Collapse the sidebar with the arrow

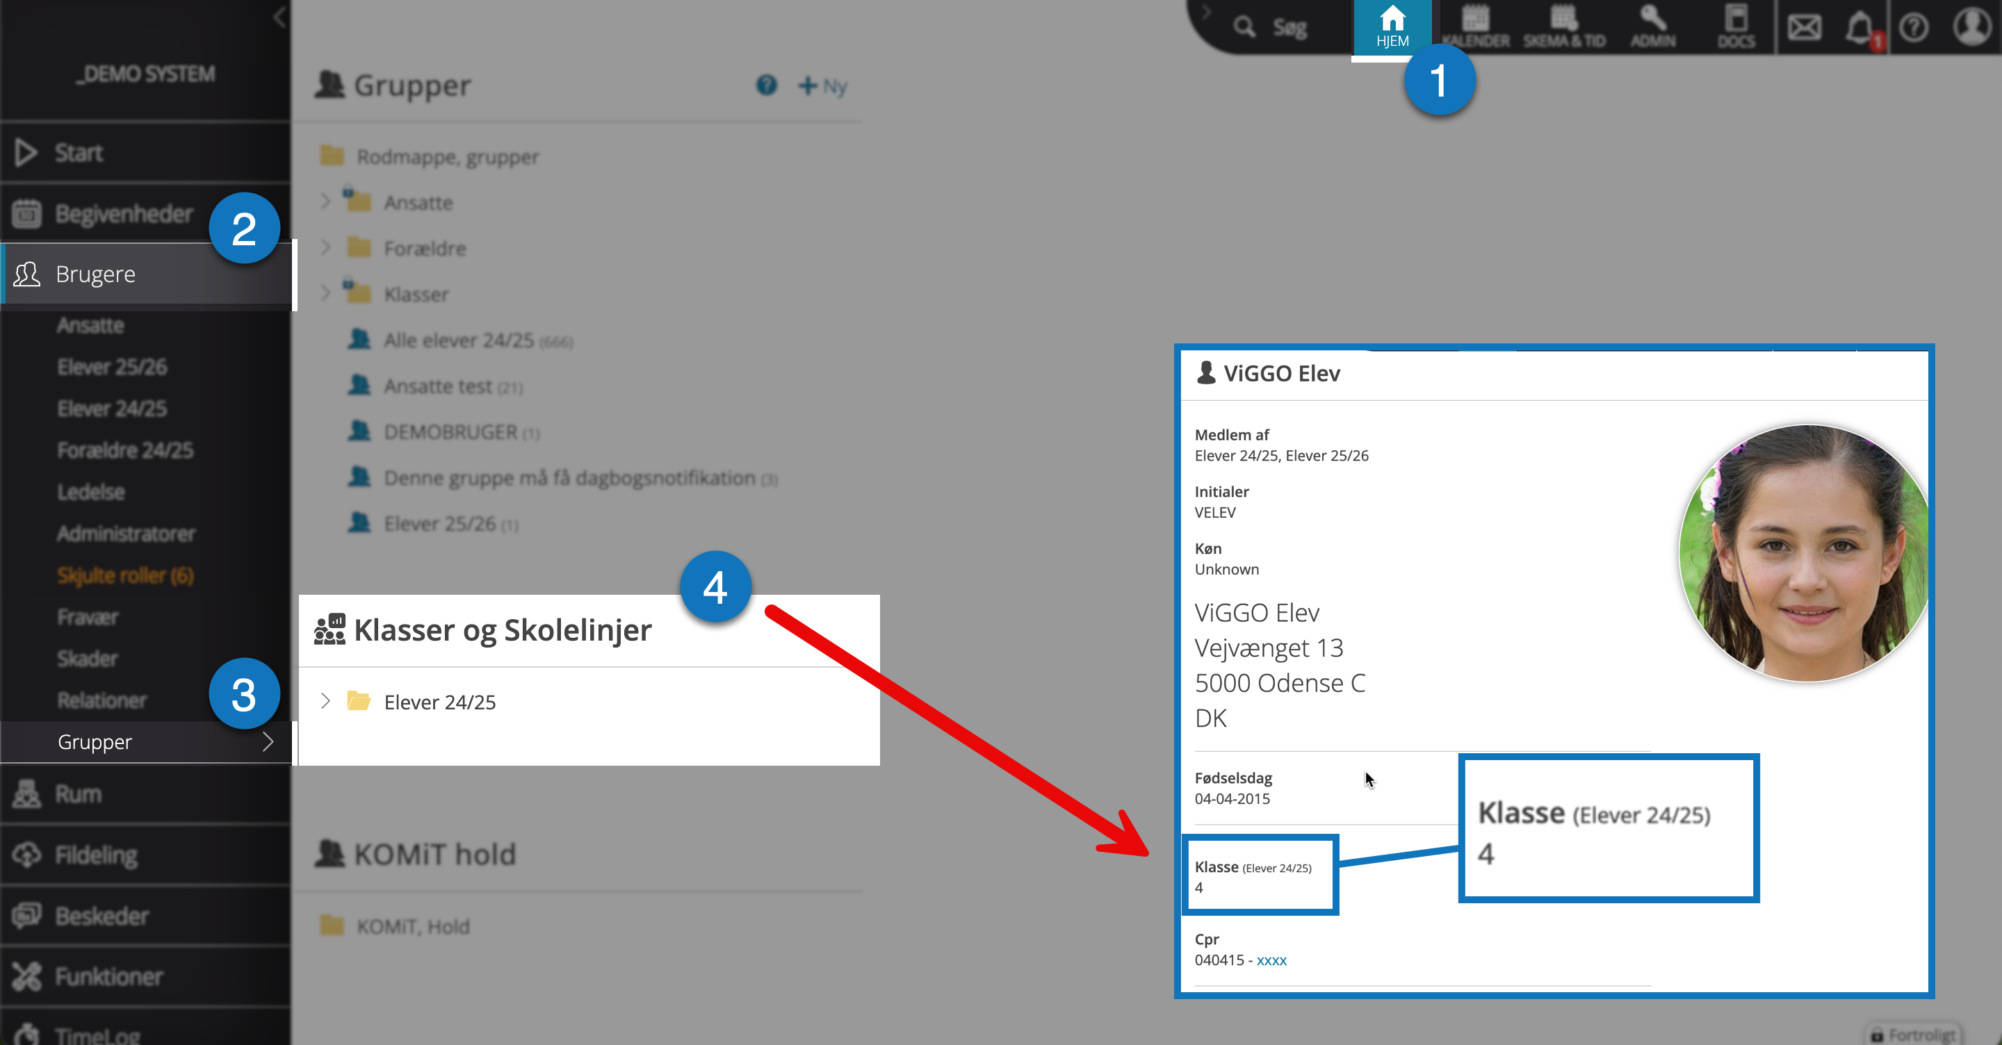279,17
